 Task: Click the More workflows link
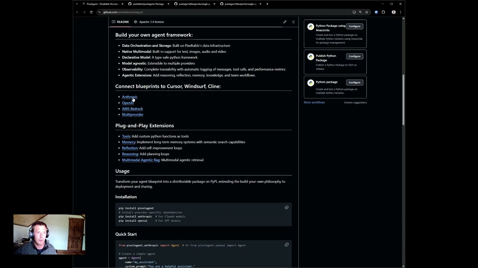coord(314,102)
